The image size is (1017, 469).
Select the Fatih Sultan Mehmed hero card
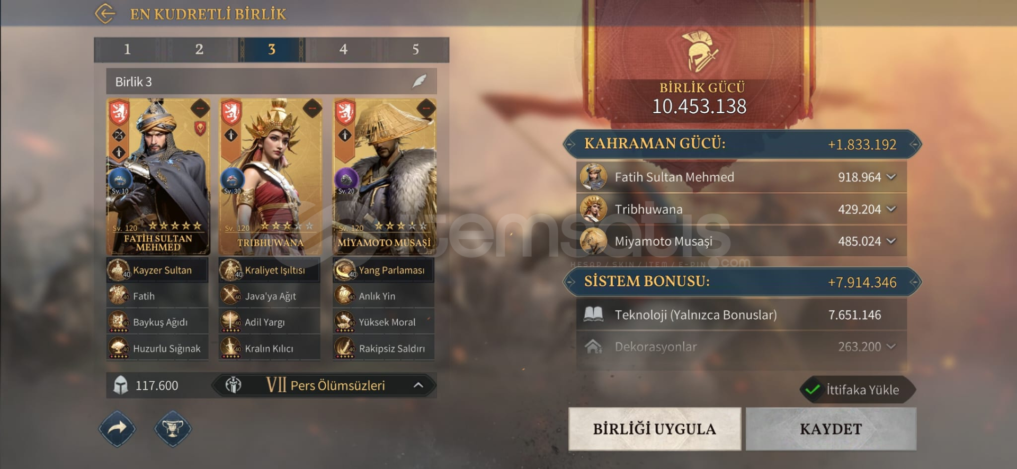click(x=158, y=176)
